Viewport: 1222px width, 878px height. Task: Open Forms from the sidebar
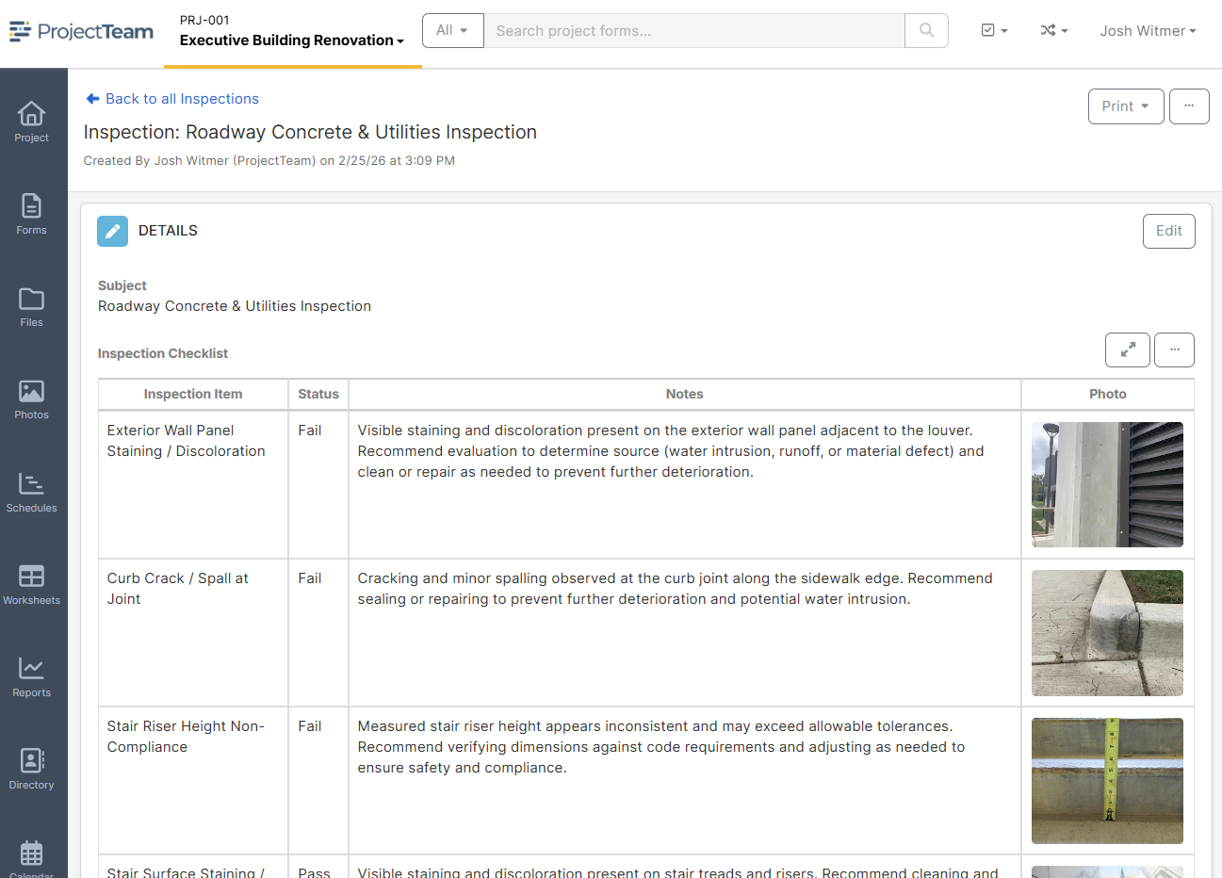[31, 214]
